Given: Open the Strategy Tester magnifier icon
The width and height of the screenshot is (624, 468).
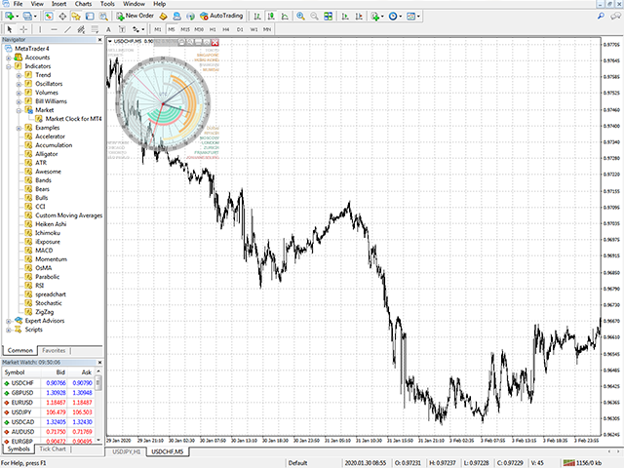Looking at the screenshot, I should coord(103,16).
